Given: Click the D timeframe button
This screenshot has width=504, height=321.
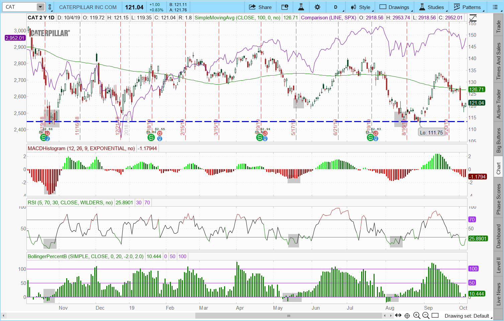Looking at the screenshot, I should tap(335, 7).
